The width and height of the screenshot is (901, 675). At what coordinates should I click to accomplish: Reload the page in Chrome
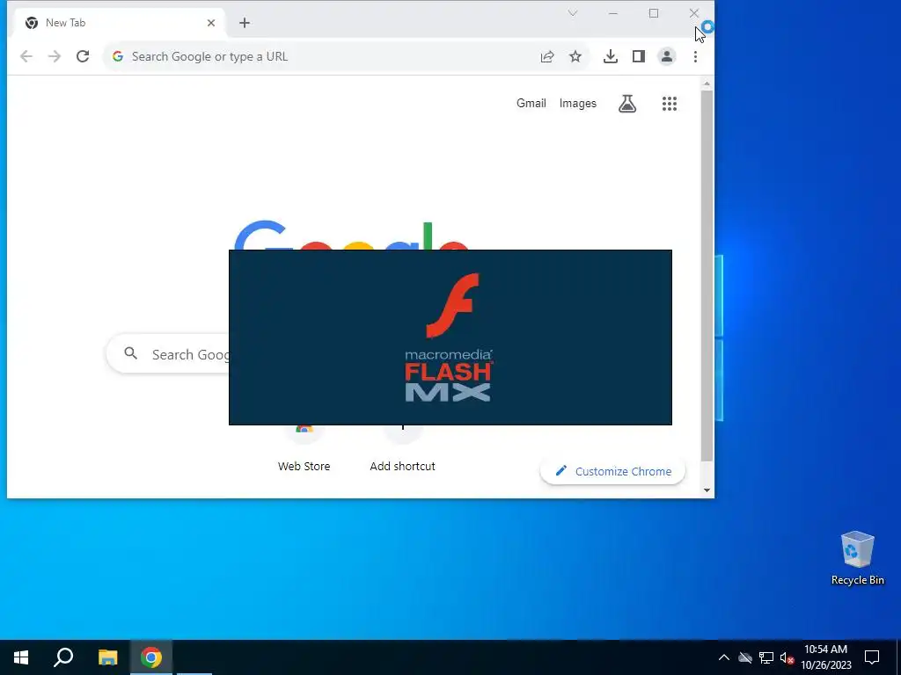(x=83, y=56)
